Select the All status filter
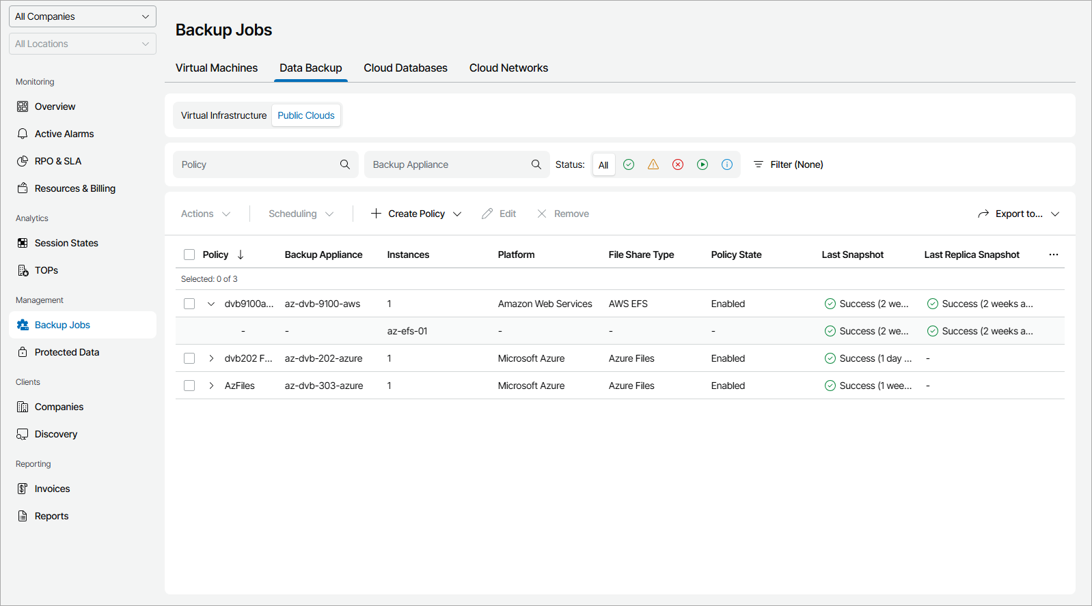The height and width of the screenshot is (606, 1092). (603, 164)
